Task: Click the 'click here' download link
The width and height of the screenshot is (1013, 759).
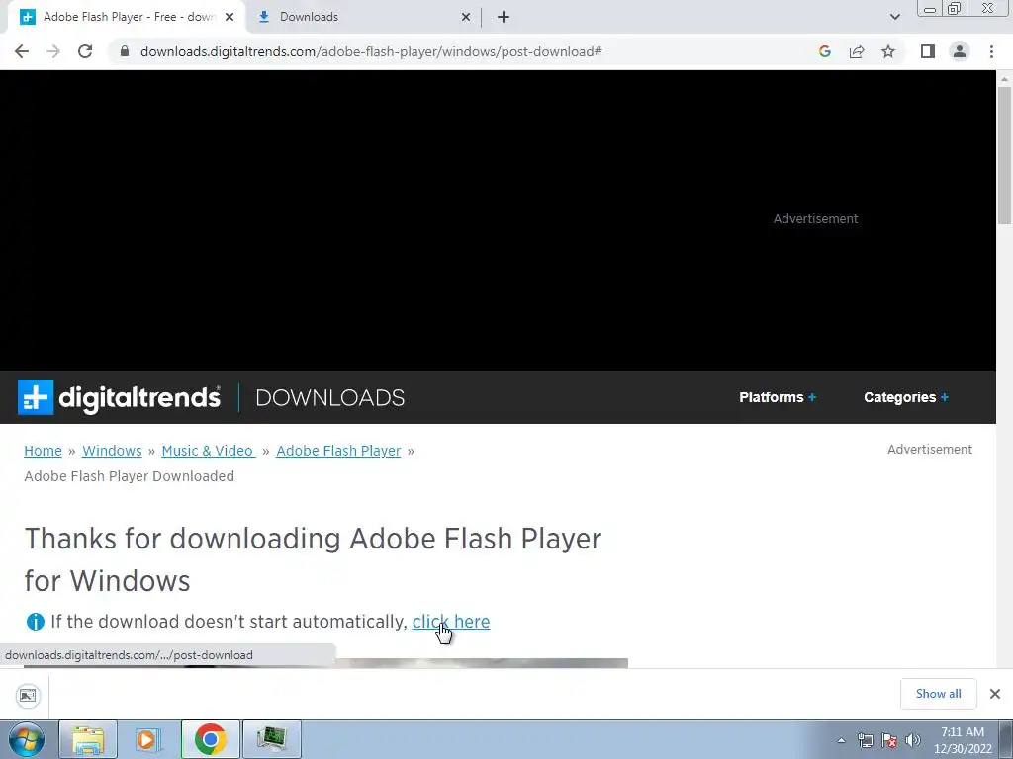Action: click(x=451, y=622)
